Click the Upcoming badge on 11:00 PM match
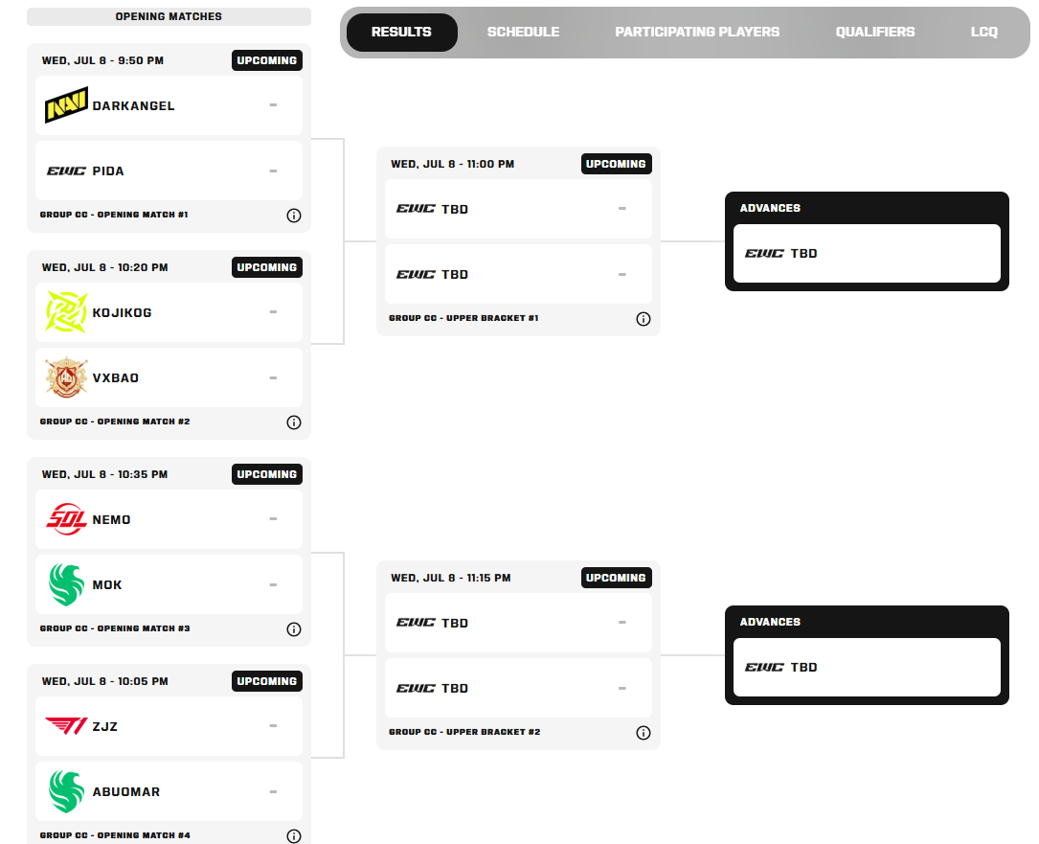Image resolution: width=1039 pixels, height=844 pixels. tap(617, 164)
